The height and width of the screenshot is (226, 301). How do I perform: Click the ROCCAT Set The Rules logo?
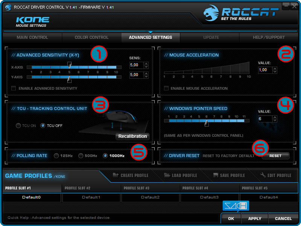241,13
